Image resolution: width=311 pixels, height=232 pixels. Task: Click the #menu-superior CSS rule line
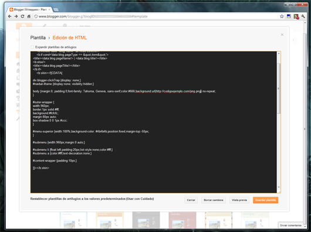coord(91,132)
